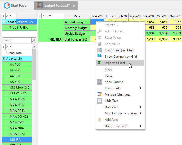
Task: Open the Unit Conversion submenu arrow
Action: pos(141,126)
